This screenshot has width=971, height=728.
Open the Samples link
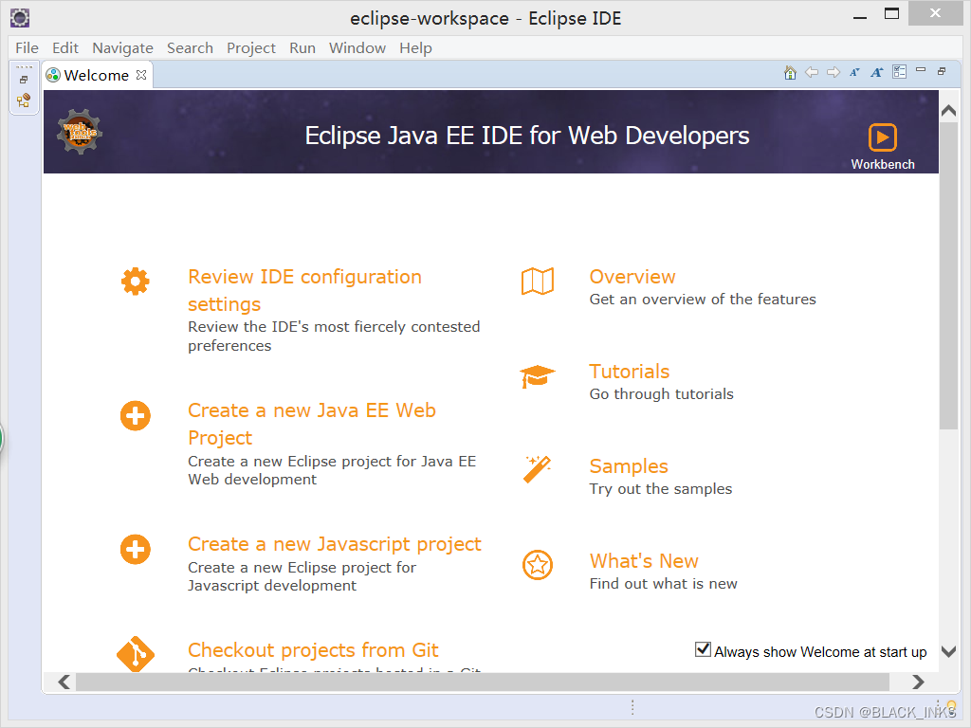click(x=629, y=466)
